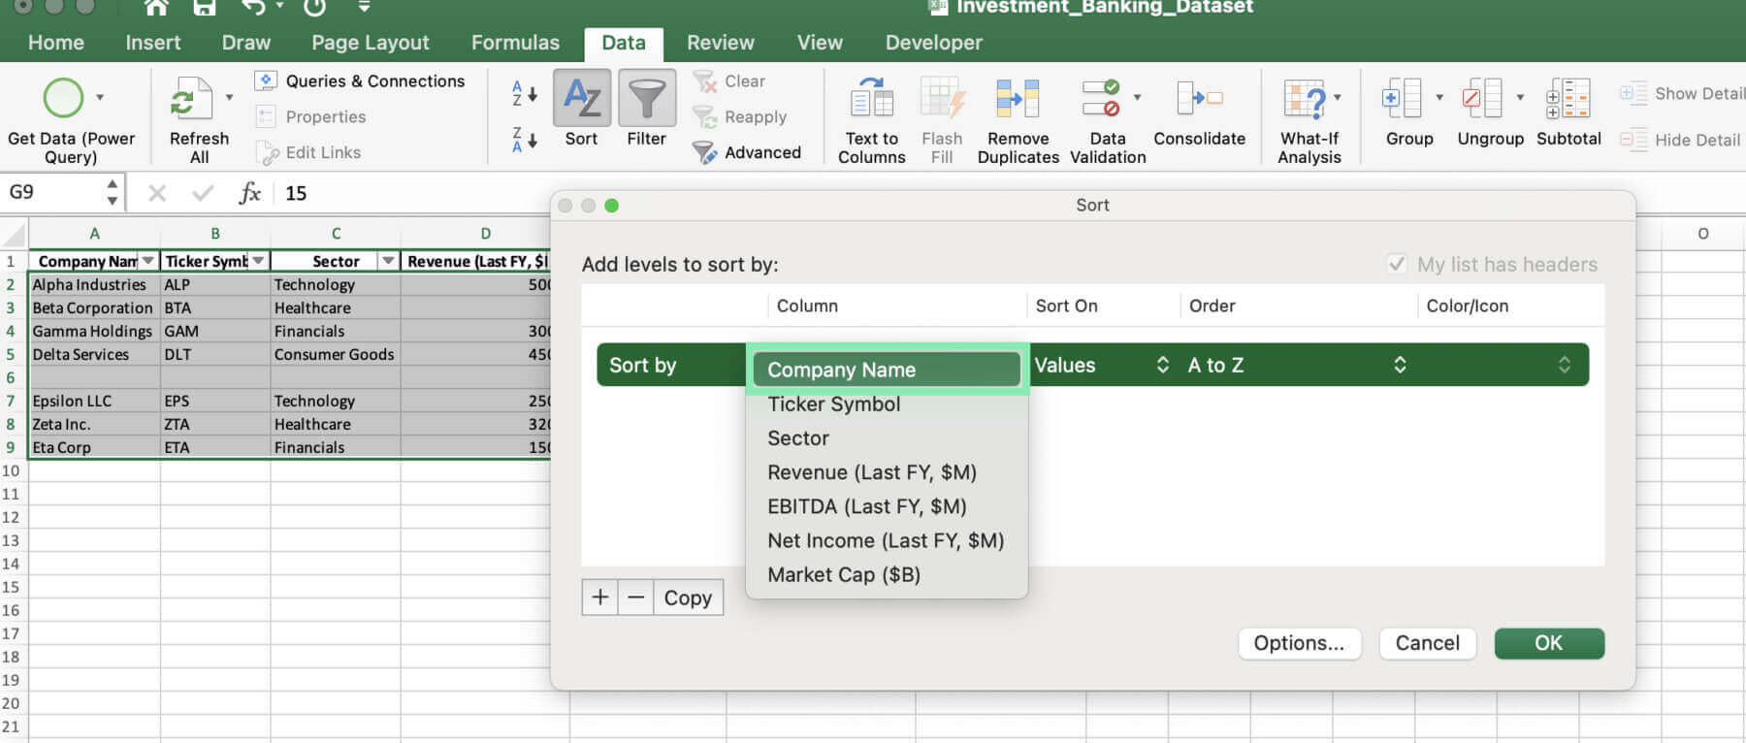Click Remove Duplicates icon

click(1018, 99)
